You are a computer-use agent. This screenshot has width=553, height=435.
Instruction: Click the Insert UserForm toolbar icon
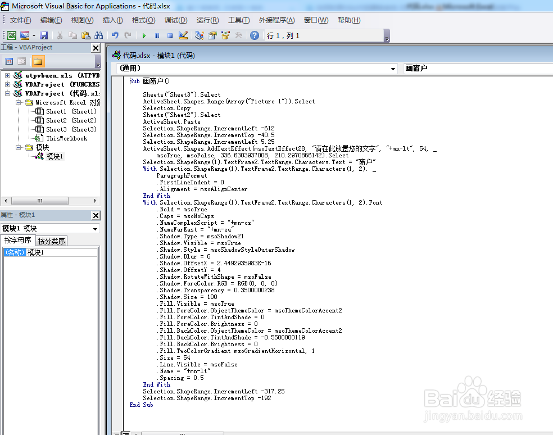[25, 35]
